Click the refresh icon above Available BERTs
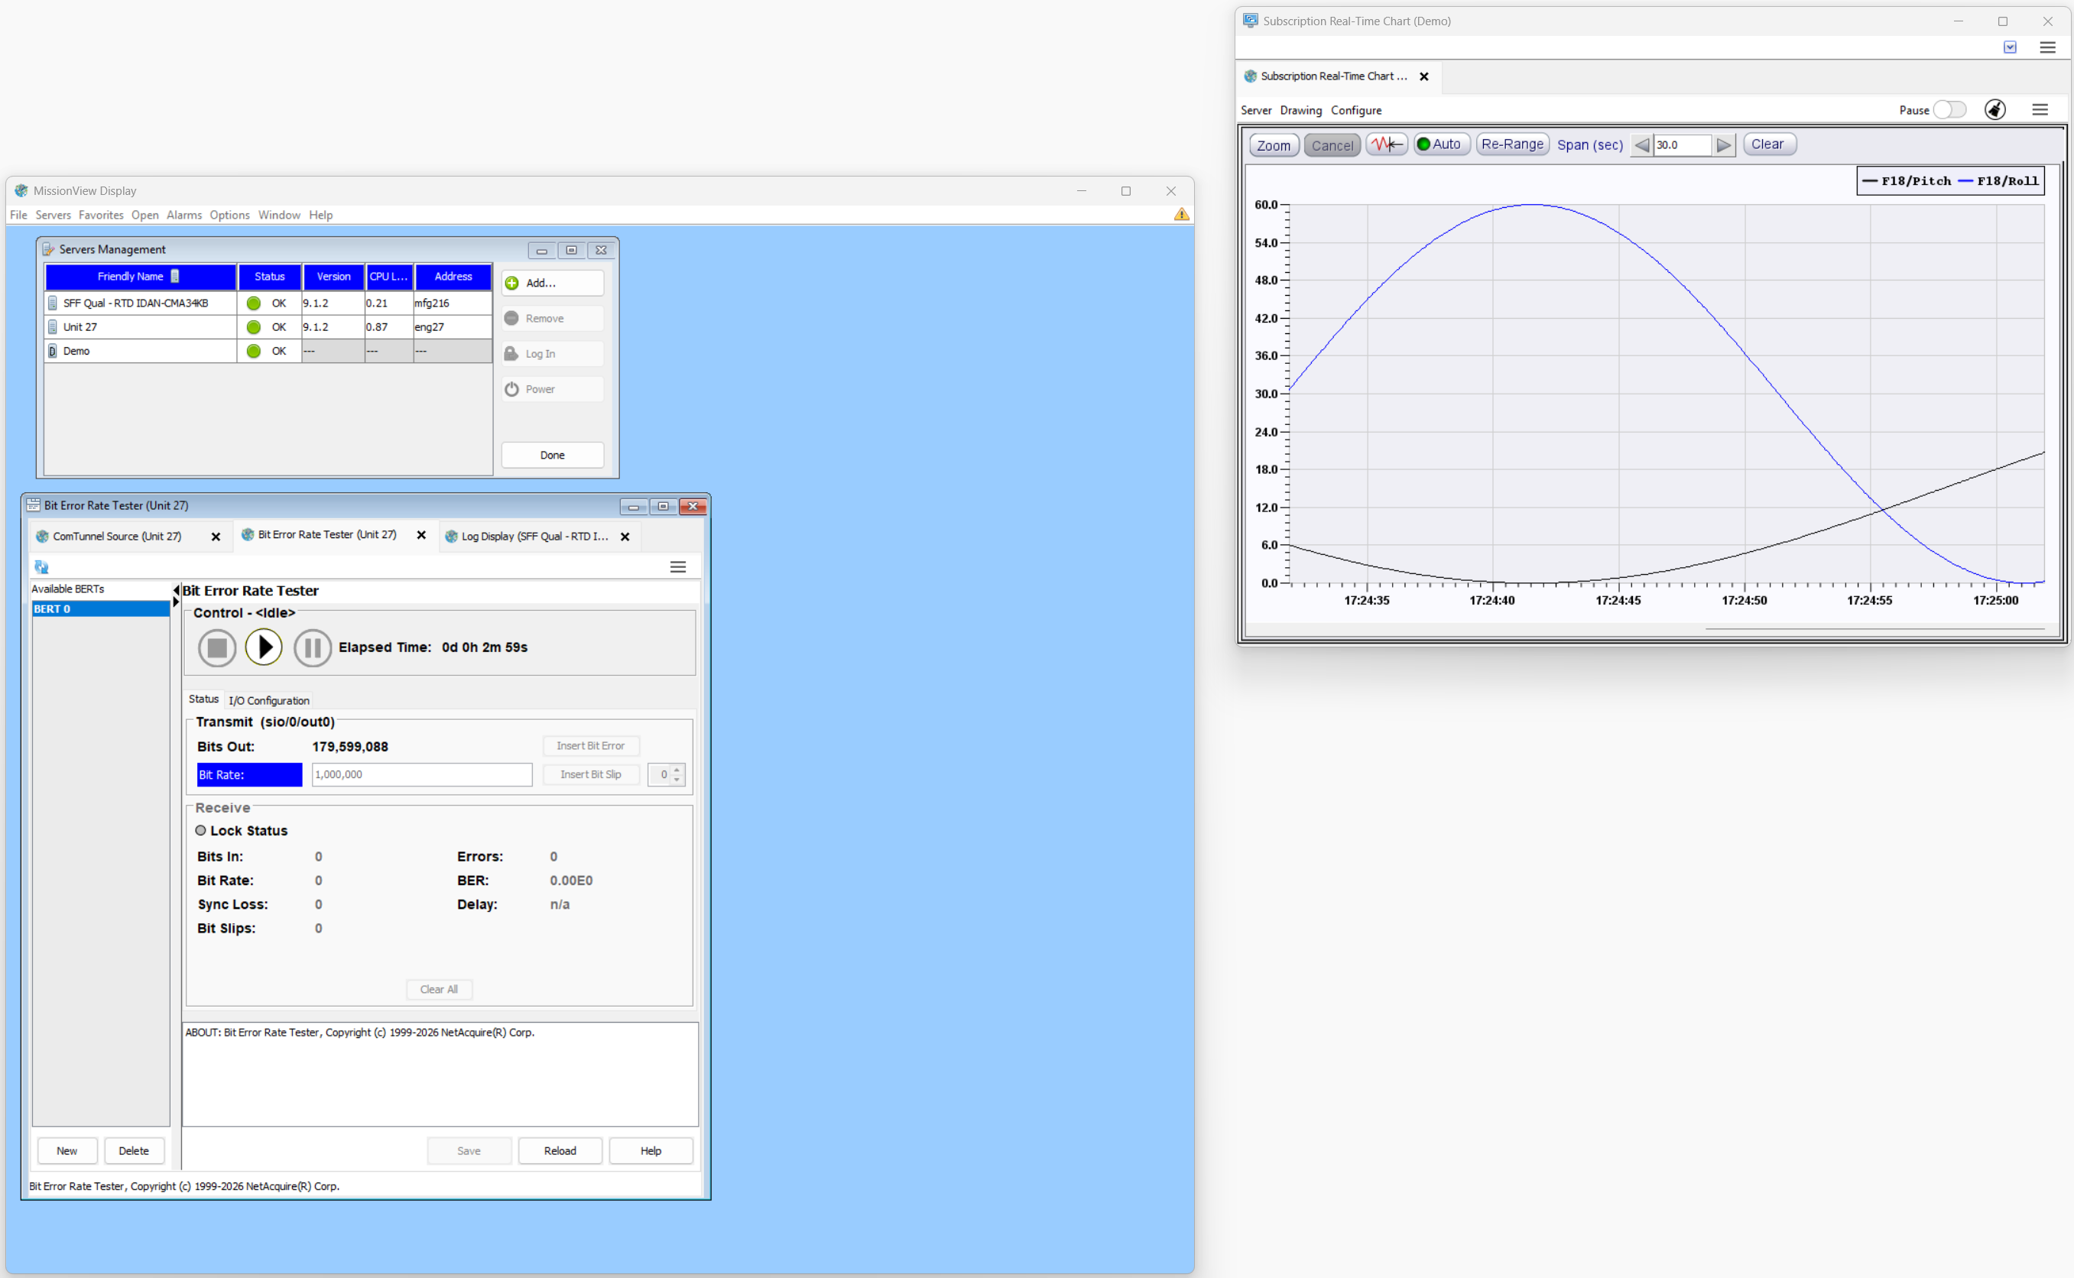This screenshot has height=1278, width=2074. tap(41, 567)
